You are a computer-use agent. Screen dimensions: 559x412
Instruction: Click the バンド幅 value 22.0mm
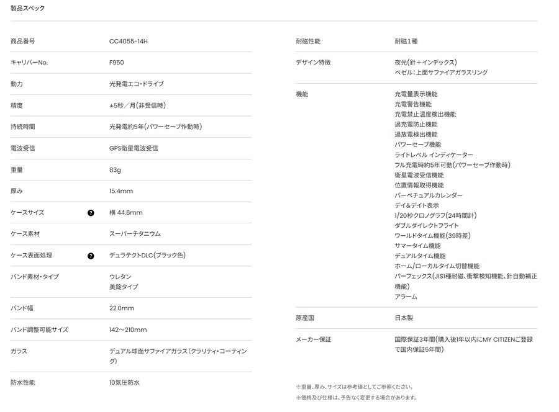click(x=120, y=308)
